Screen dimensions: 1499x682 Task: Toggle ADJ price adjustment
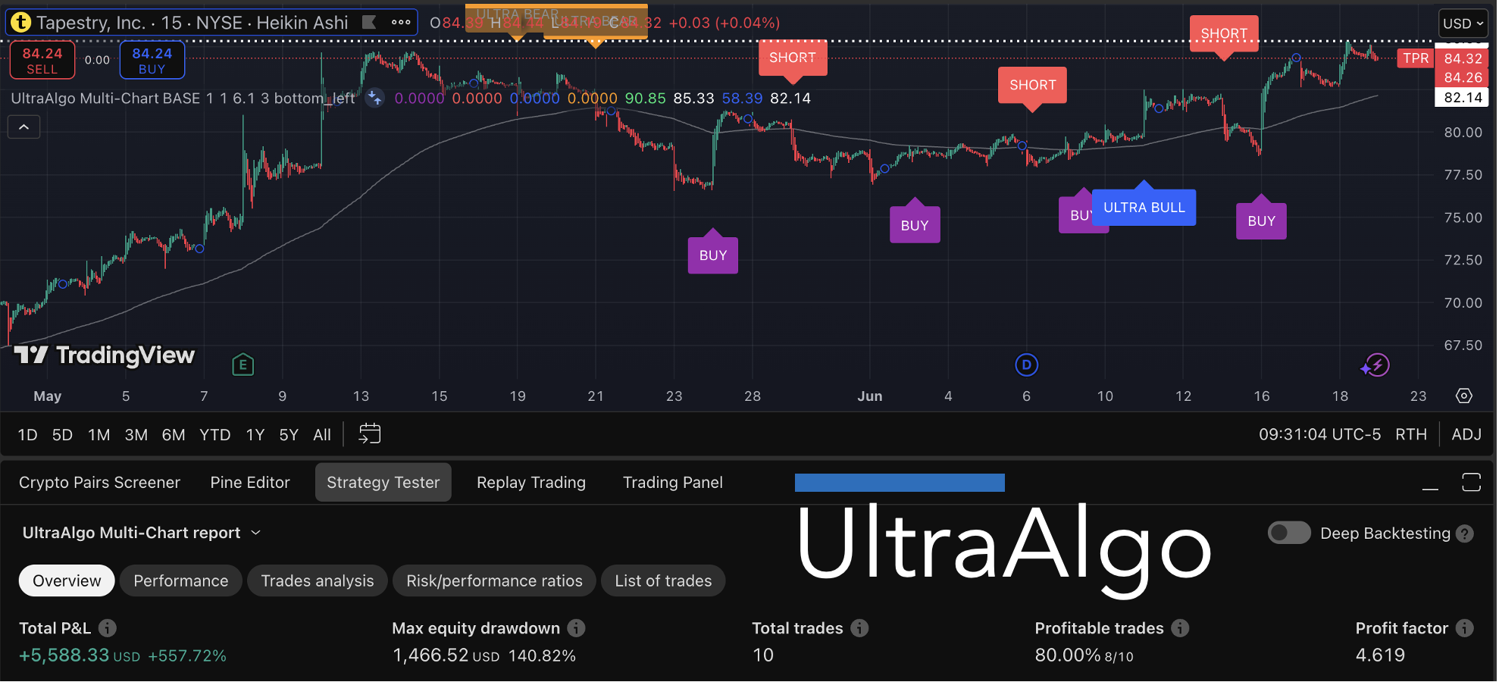1466,434
